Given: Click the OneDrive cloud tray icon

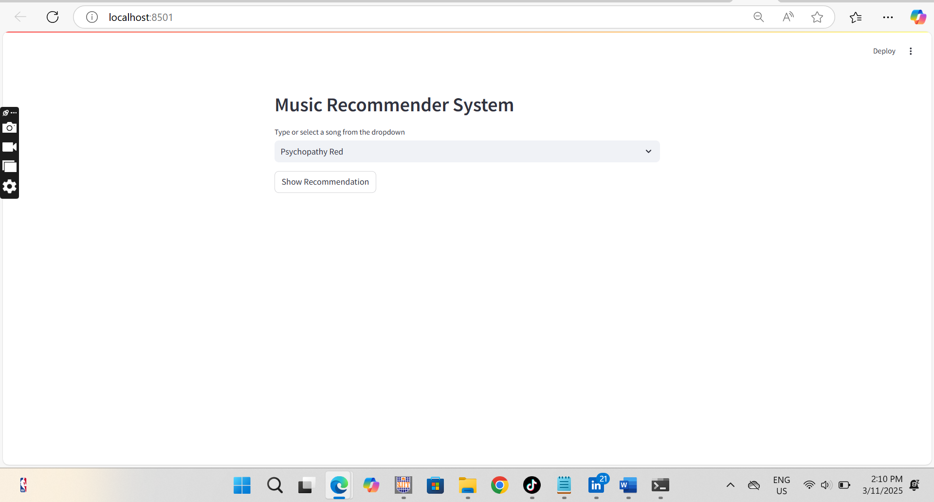Looking at the screenshot, I should pyautogui.click(x=754, y=485).
